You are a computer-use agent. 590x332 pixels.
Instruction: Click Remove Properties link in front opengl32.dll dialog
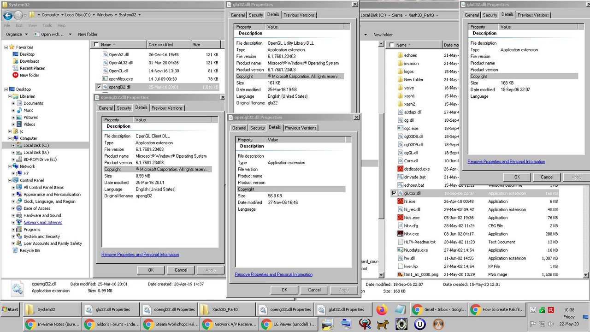[273, 274]
